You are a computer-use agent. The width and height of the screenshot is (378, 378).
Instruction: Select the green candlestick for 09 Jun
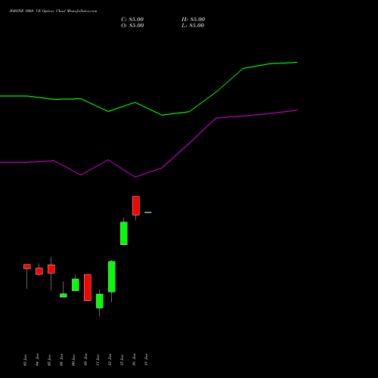76,285
